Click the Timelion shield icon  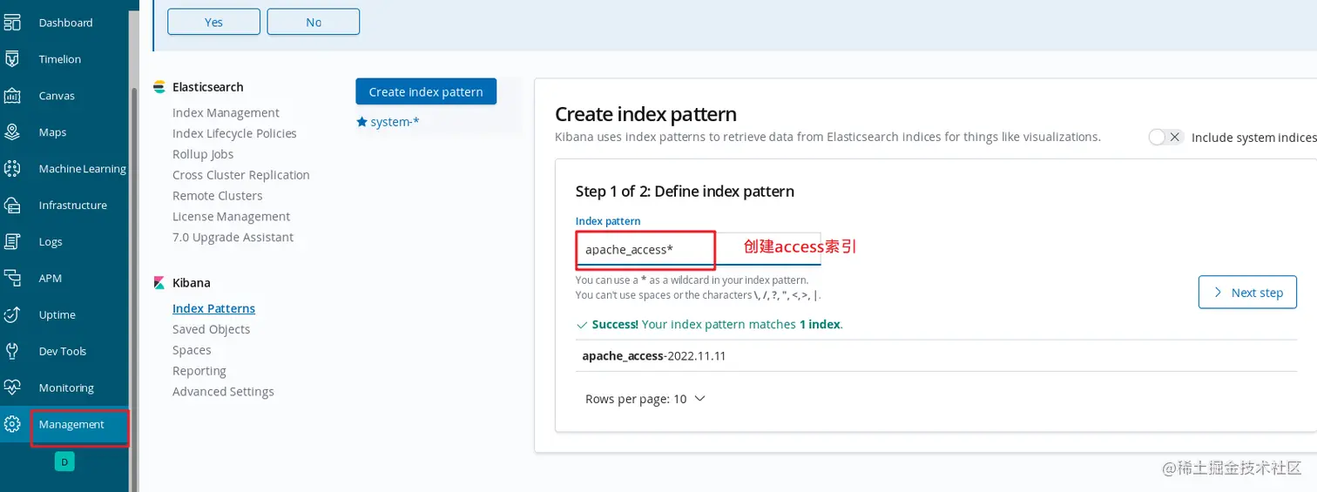(12, 59)
